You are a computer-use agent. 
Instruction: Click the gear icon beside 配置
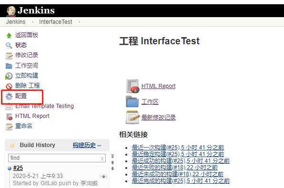[9, 97]
